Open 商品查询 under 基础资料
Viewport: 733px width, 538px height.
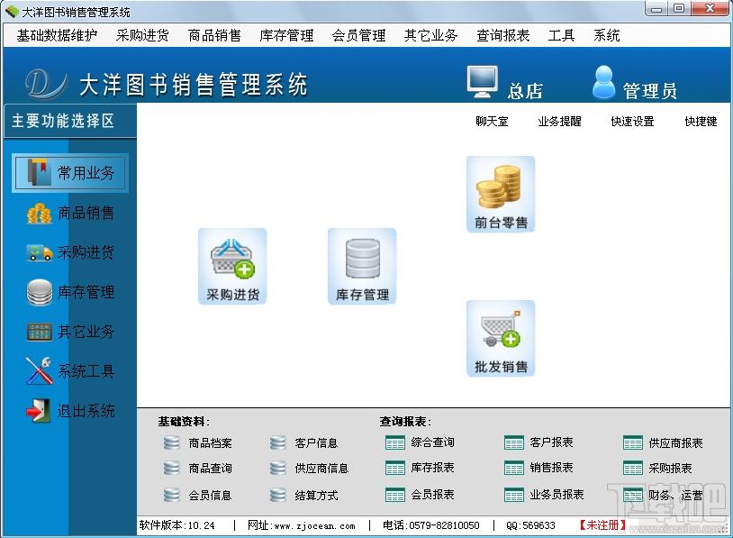pos(198,469)
